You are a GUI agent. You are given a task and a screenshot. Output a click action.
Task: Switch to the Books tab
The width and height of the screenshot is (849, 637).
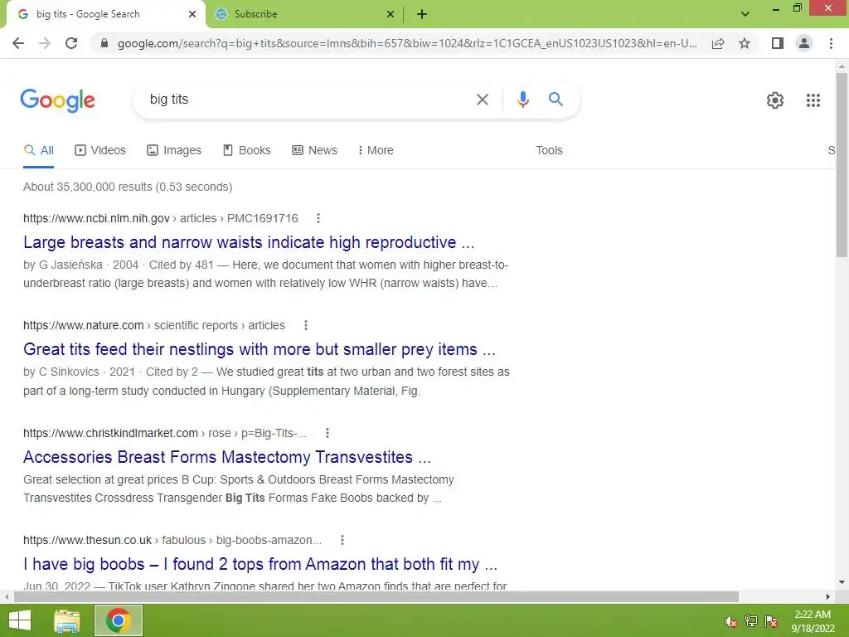(247, 151)
